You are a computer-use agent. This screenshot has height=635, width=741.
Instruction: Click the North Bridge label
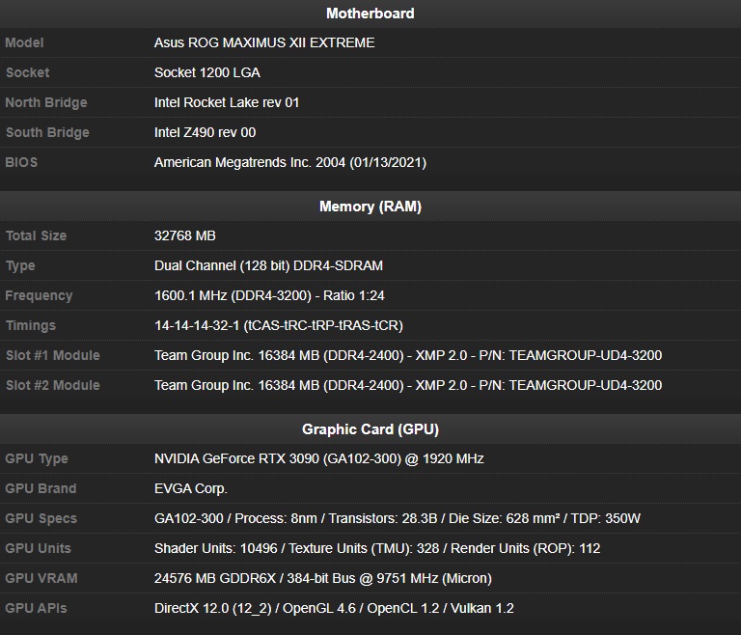tap(46, 102)
